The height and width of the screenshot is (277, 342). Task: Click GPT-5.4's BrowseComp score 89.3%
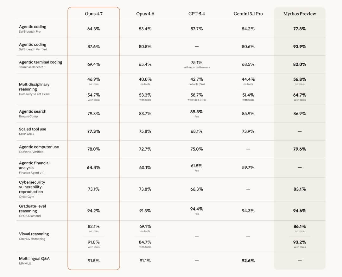click(x=197, y=112)
